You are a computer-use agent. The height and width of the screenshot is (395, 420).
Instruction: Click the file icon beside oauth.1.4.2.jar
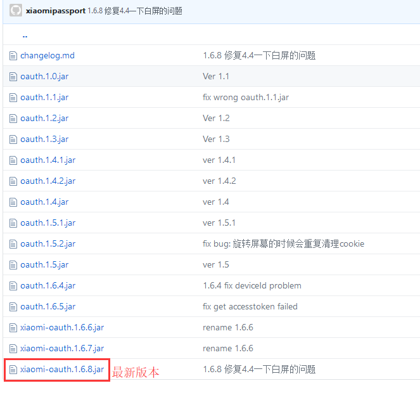pyautogui.click(x=13, y=181)
